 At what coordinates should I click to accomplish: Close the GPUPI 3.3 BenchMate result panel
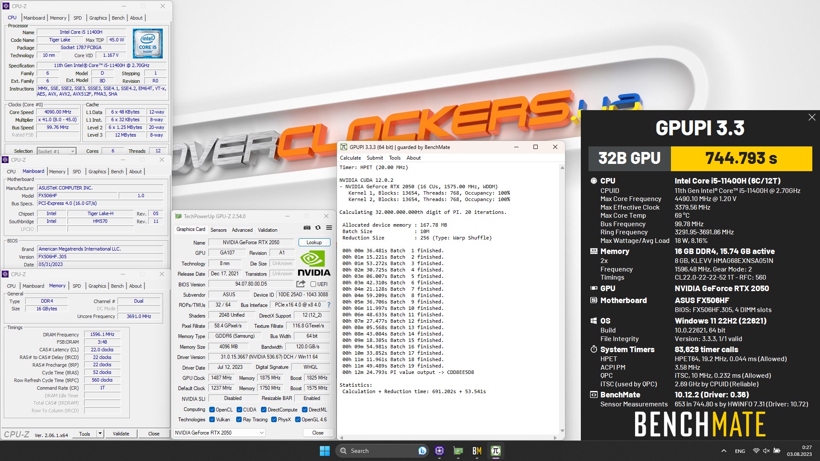pyautogui.click(x=812, y=117)
